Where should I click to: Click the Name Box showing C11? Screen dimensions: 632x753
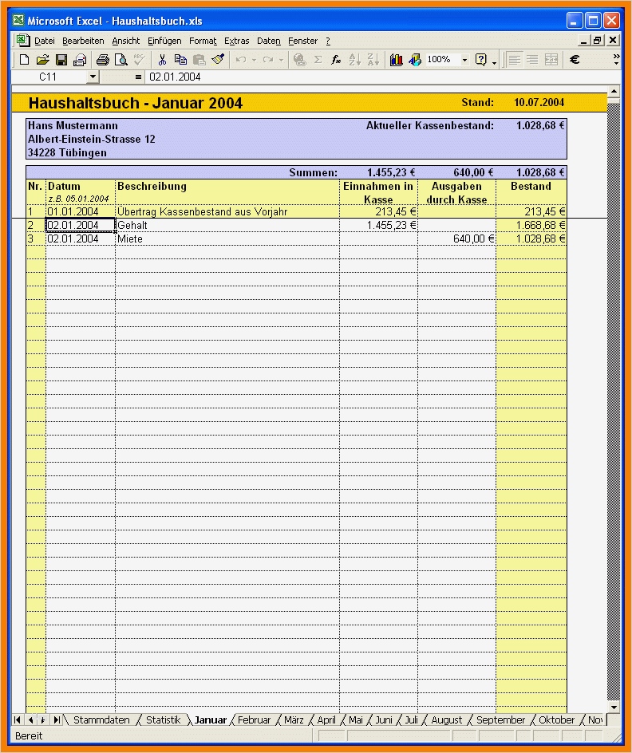click(48, 77)
